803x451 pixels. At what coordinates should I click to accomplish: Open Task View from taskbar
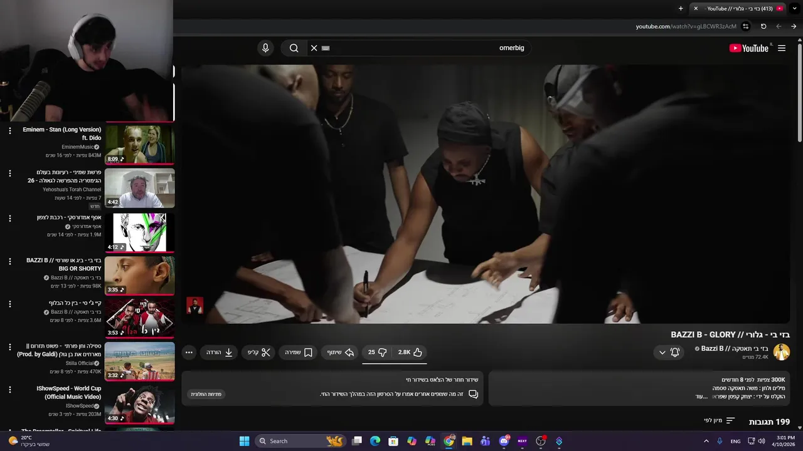pos(357,441)
